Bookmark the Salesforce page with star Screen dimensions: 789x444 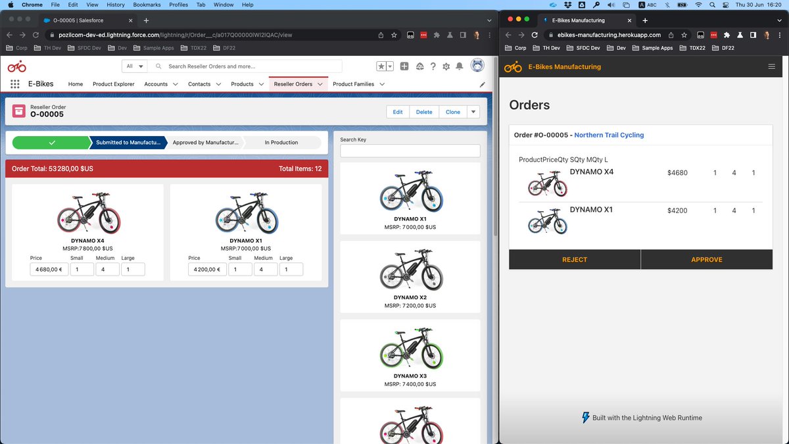pos(394,35)
